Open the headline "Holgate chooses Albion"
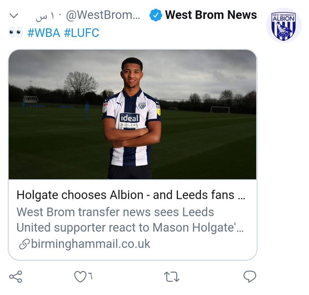 [x=130, y=195]
